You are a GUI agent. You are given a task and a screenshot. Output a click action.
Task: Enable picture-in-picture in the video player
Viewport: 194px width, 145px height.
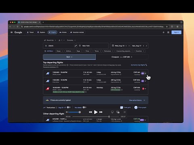118,112
